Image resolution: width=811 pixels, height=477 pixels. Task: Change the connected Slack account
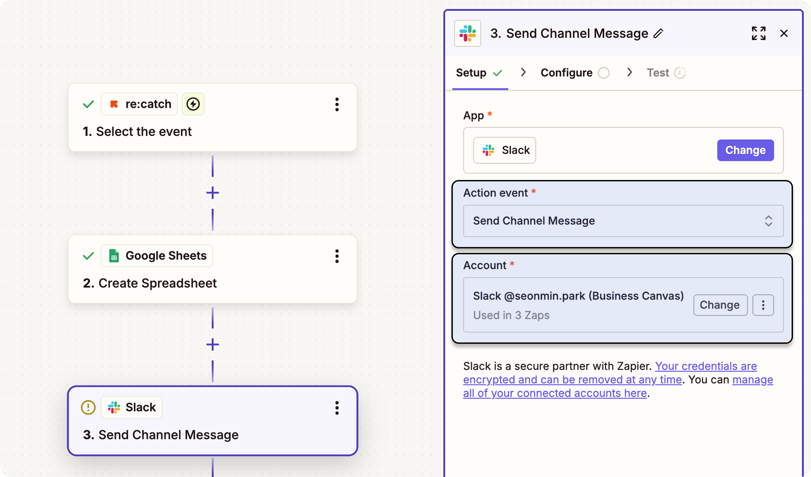point(720,305)
